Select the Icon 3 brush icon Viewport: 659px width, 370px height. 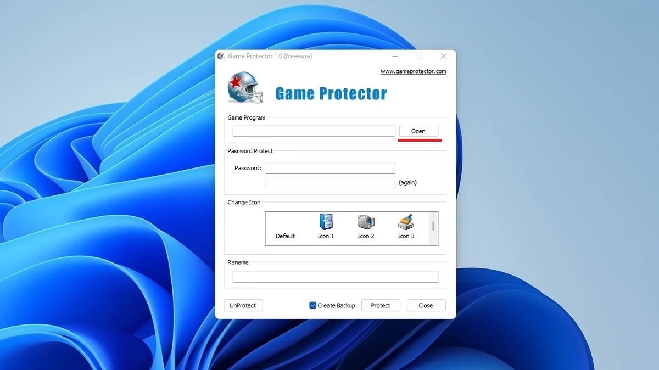406,222
